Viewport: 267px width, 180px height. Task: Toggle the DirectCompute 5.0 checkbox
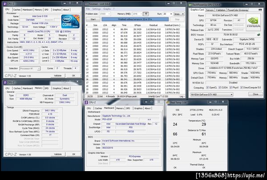coord(242,87)
